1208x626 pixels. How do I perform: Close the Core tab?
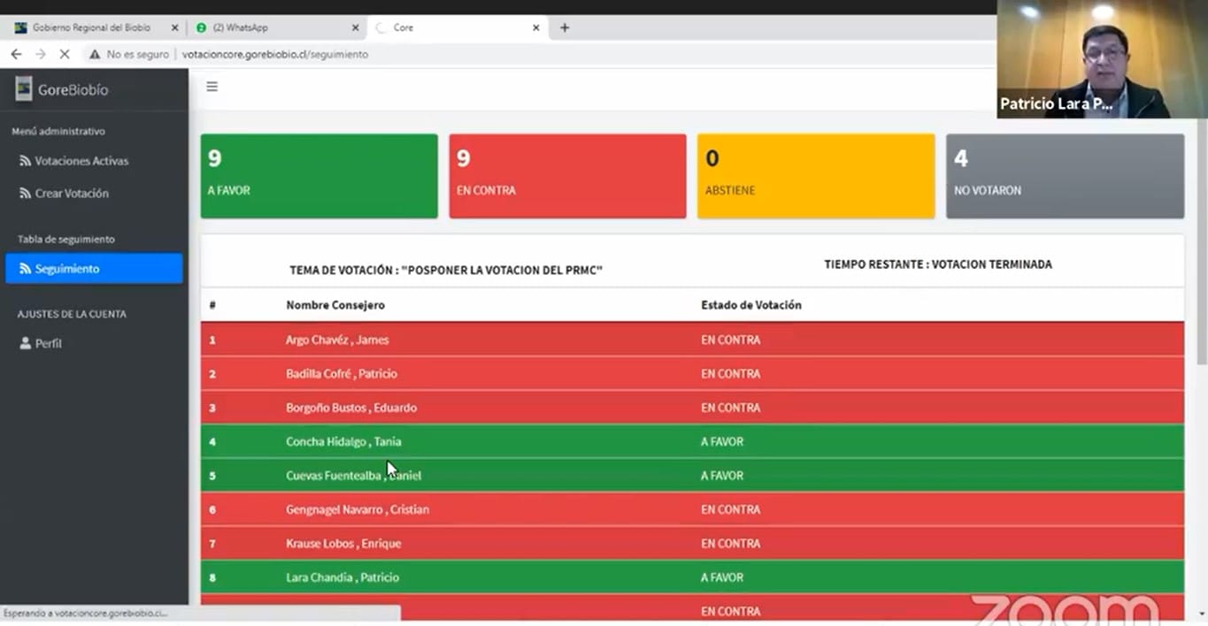click(535, 27)
